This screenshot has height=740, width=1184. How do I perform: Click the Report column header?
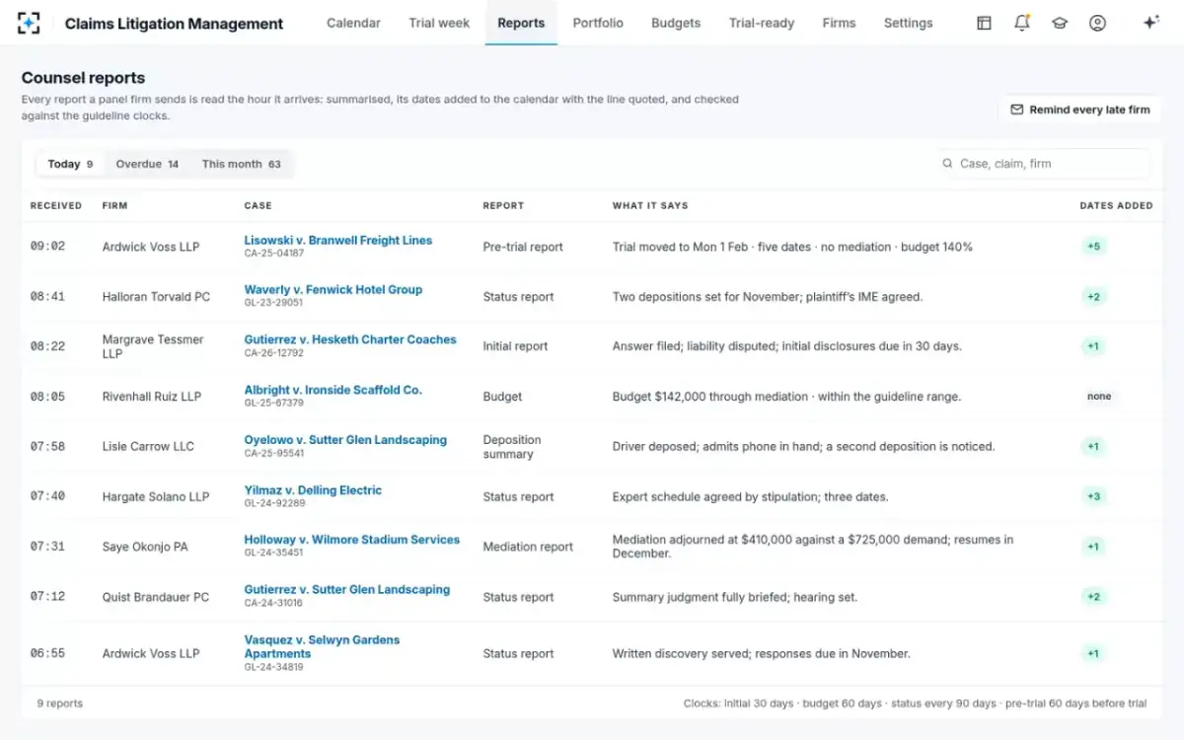pyautogui.click(x=503, y=206)
